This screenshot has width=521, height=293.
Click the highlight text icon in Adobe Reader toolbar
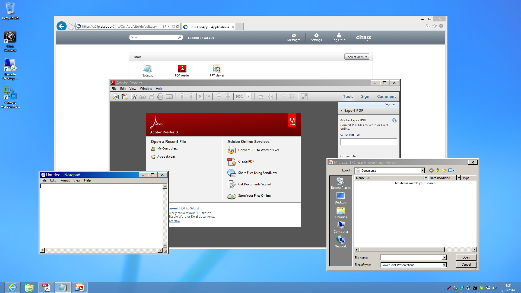coord(292,97)
